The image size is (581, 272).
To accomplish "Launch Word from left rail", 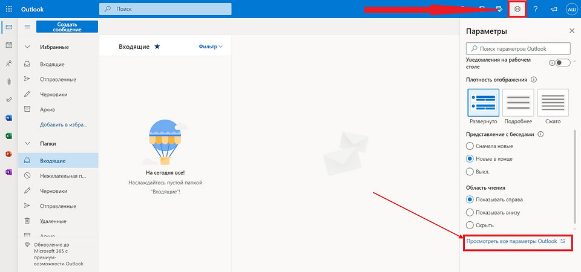I will click(x=9, y=118).
